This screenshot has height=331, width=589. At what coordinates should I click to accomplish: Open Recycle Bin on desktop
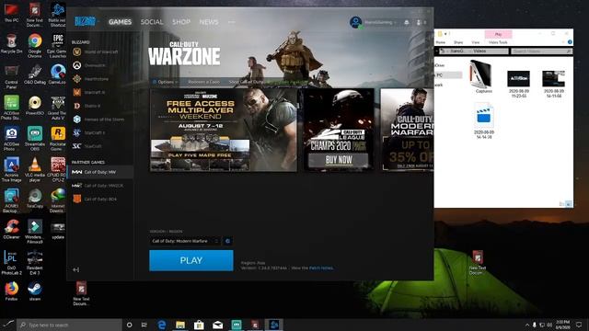point(12,44)
